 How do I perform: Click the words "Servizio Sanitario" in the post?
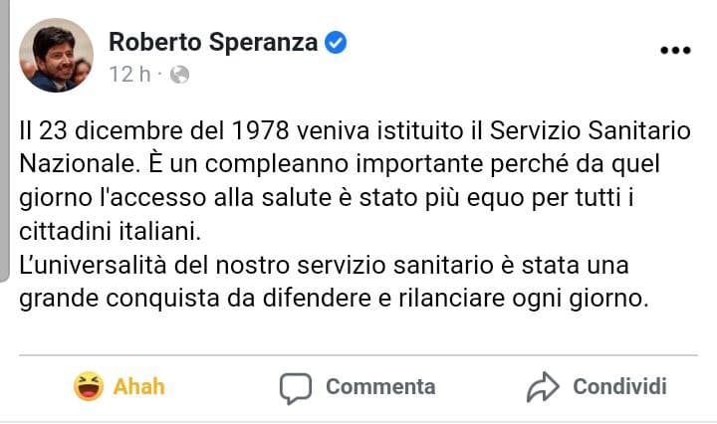543,132
